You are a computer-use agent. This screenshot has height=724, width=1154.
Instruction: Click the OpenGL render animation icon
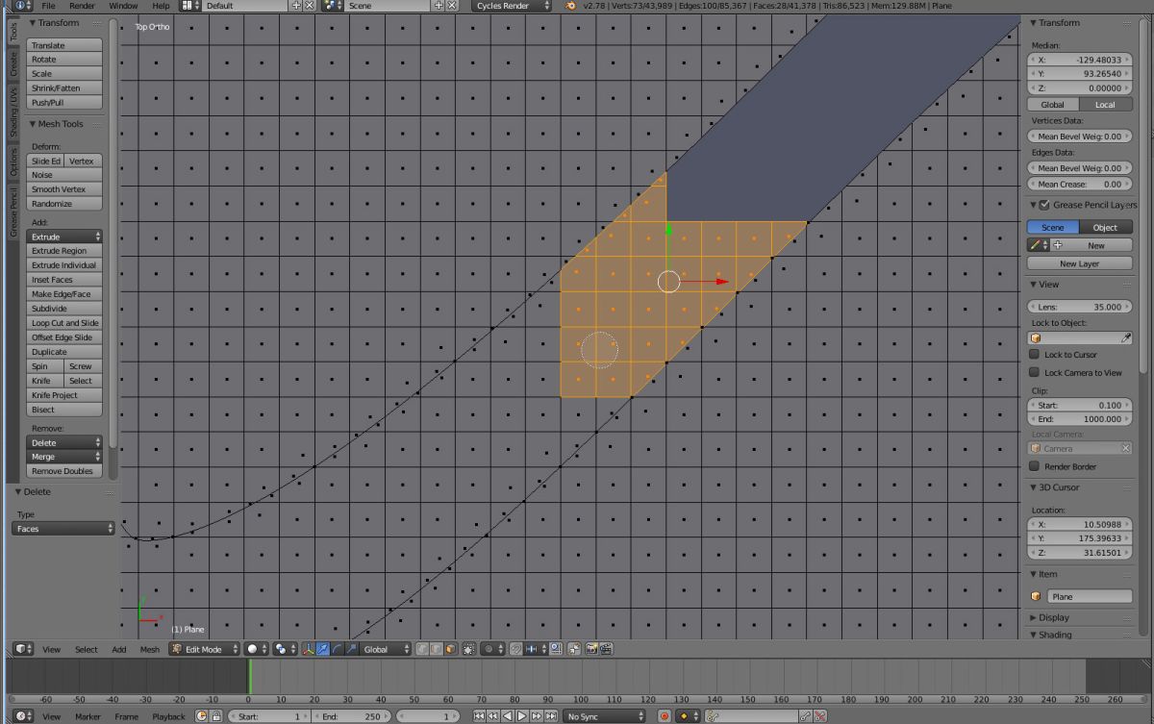click(x=608, y=649)
